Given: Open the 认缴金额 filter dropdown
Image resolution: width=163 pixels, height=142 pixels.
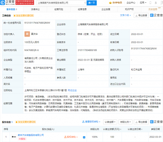Looking at the screenshot, I should (110, 122).
